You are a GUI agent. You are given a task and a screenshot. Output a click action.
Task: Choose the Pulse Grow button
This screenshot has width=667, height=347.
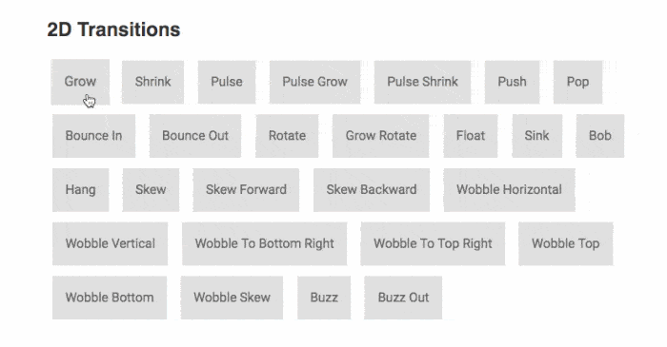coord(314,82)
